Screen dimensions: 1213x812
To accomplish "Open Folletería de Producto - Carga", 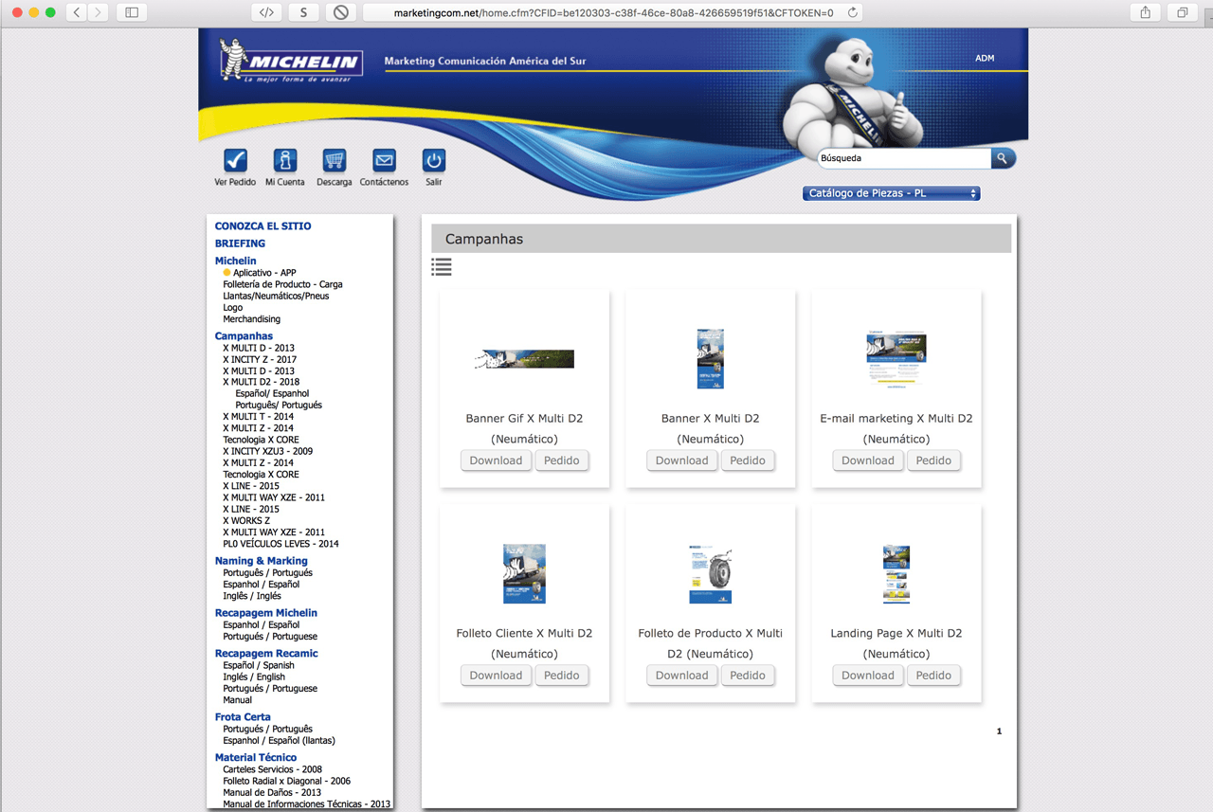I will 282,284.
